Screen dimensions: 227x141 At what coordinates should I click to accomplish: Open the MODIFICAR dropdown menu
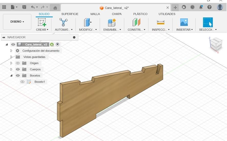click(x=88, y=30)
